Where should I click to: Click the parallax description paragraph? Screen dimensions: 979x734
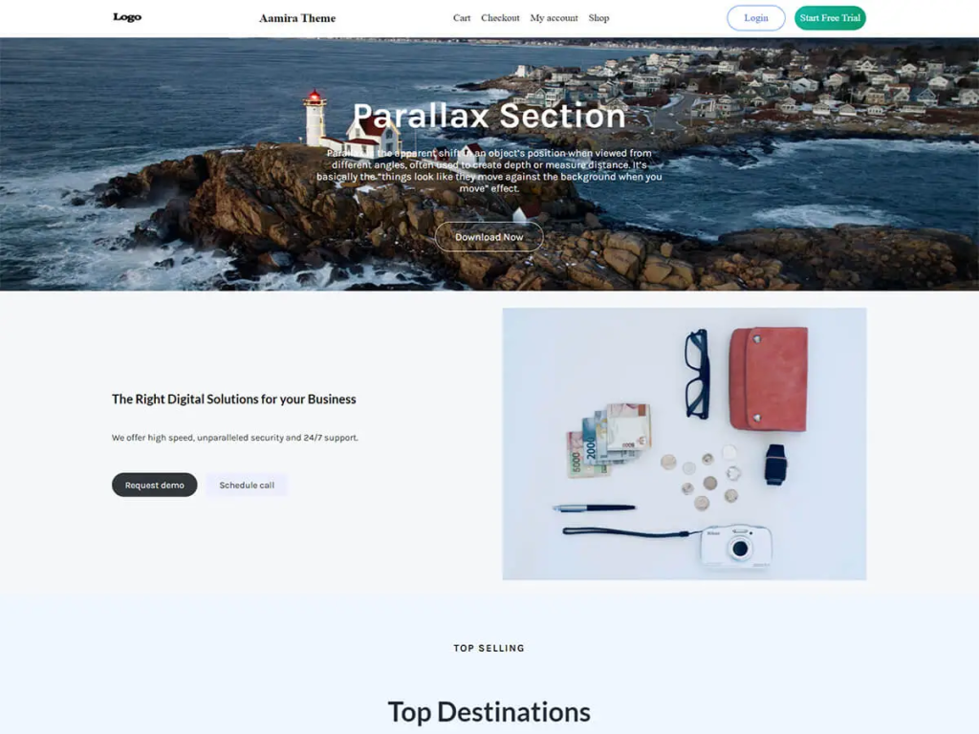coord(489,170)
